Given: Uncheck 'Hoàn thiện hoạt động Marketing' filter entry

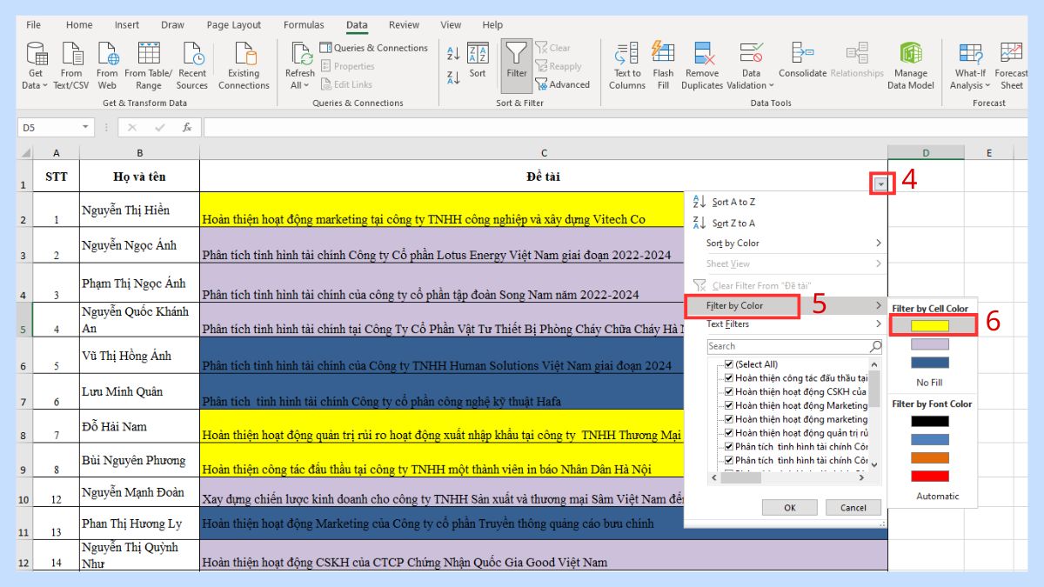Looking at the screenshot, I should coord(729,404).
